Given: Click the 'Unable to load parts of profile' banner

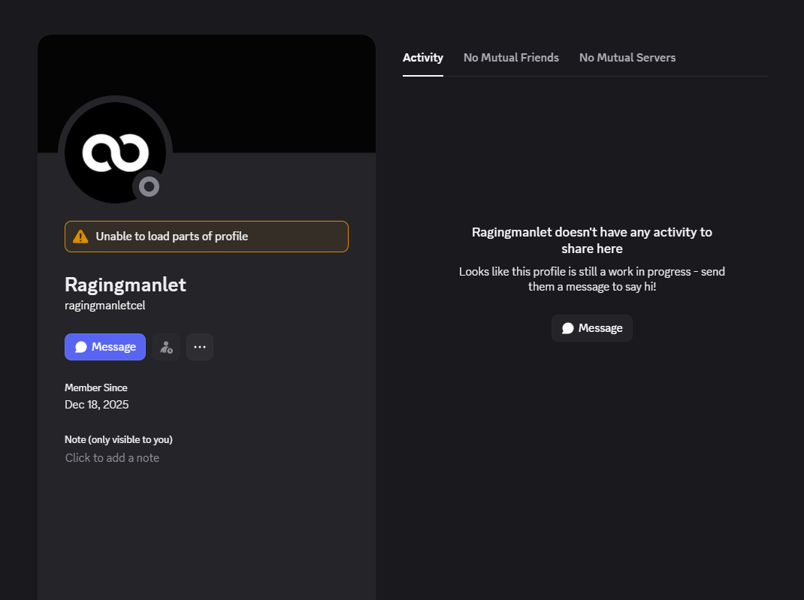Looking at the screenshot, I should (207, 237).
